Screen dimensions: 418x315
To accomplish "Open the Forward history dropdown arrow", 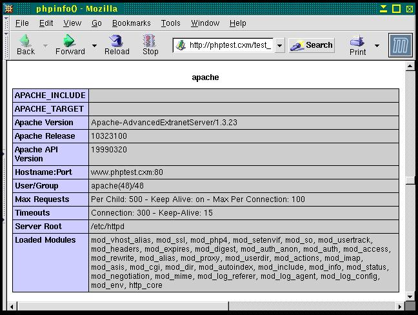I will [94, 46].
